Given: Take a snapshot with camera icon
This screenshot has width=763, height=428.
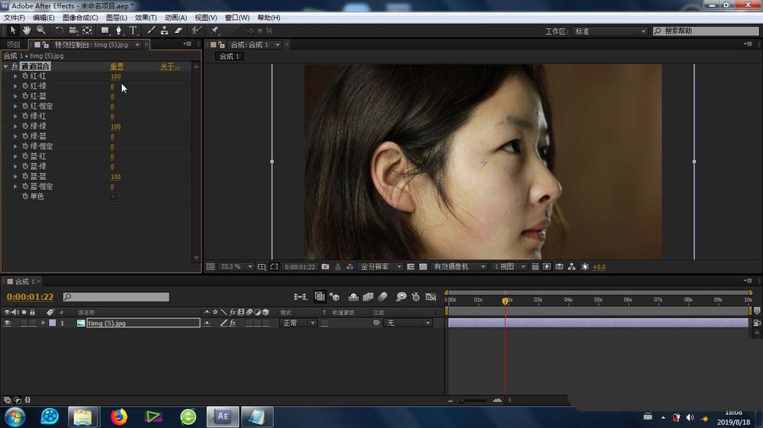Looking at the screenshot, I should pos(326,267).
